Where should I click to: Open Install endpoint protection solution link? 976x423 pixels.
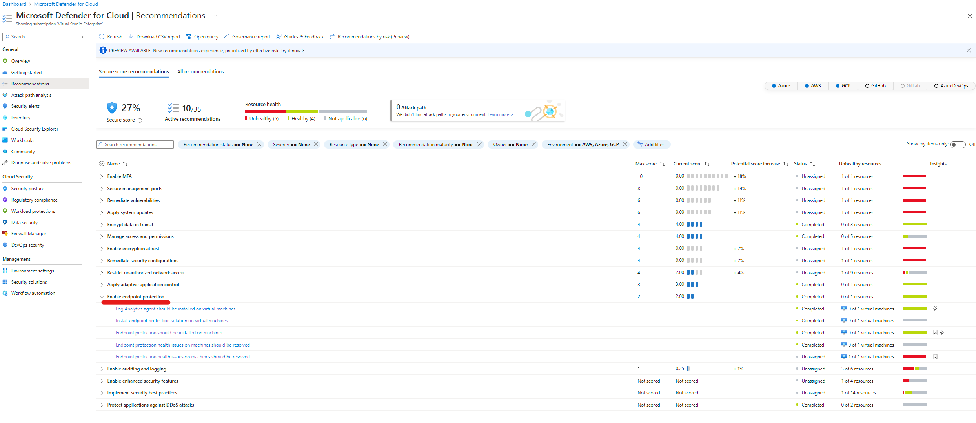click(x=171, y=321)
